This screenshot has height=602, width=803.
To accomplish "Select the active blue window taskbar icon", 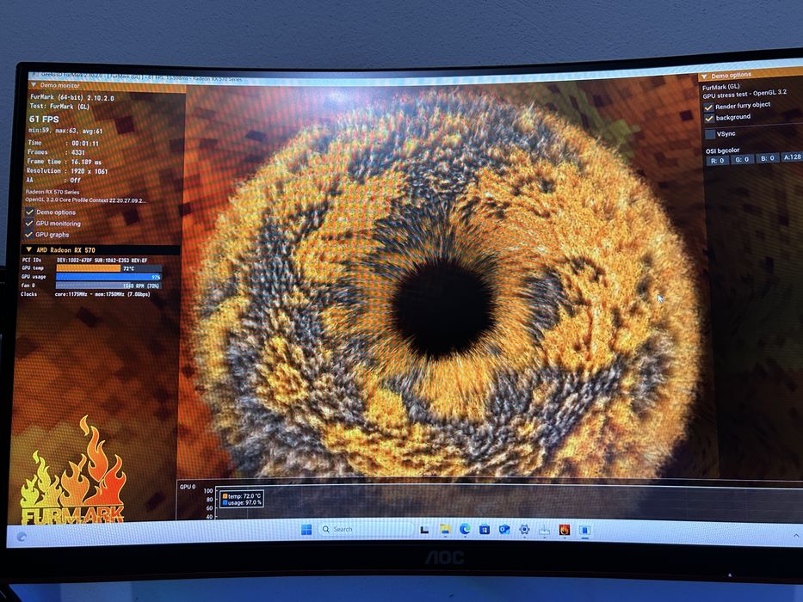I will pos(585,530).
